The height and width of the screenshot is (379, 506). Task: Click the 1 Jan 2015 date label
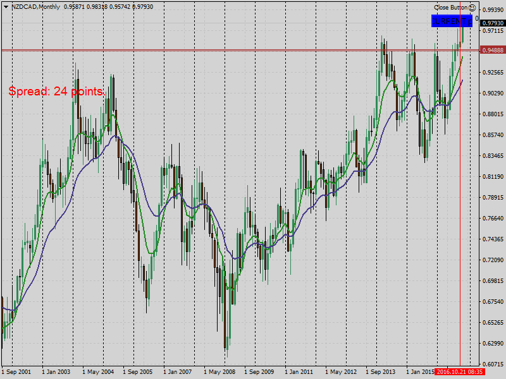pos(420,372)
